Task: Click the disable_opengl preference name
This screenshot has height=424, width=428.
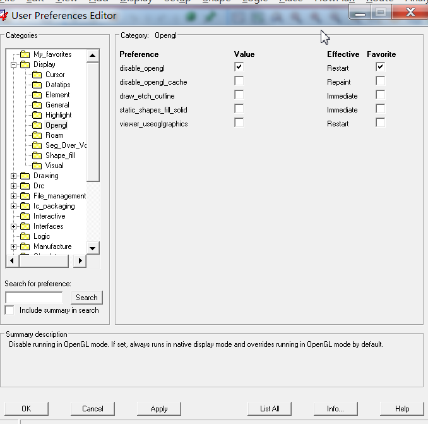Action: click(x=142, y=68)
